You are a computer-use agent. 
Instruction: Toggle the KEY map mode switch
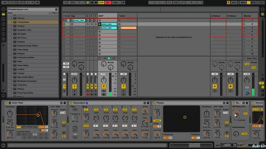[234, 2]
